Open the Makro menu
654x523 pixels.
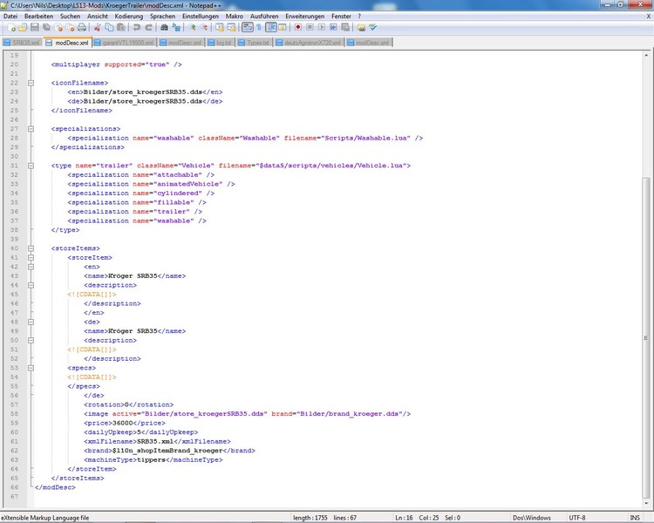coord(235,17)
